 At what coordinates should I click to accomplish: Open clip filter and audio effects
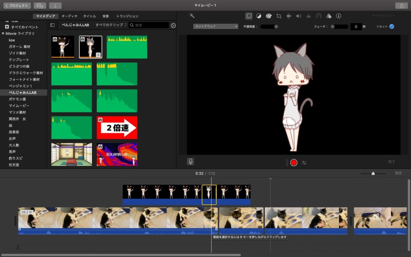pos(329,16)
